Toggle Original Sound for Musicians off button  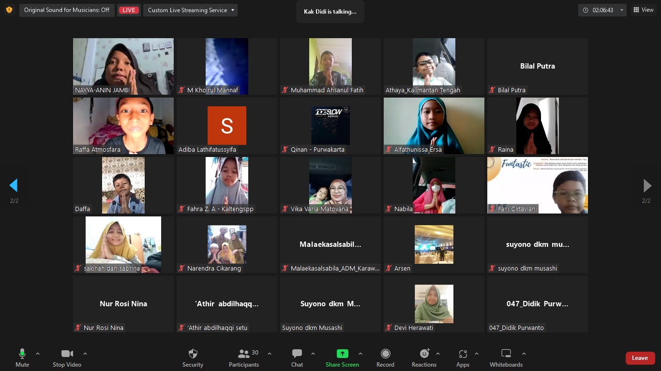(67, 10)
